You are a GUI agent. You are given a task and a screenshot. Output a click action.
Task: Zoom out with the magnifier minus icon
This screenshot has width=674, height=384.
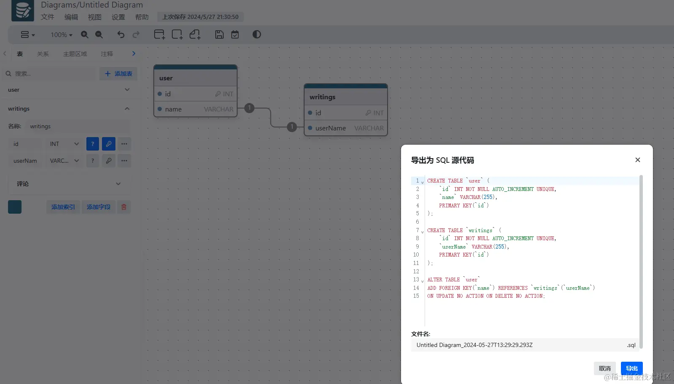99,34
